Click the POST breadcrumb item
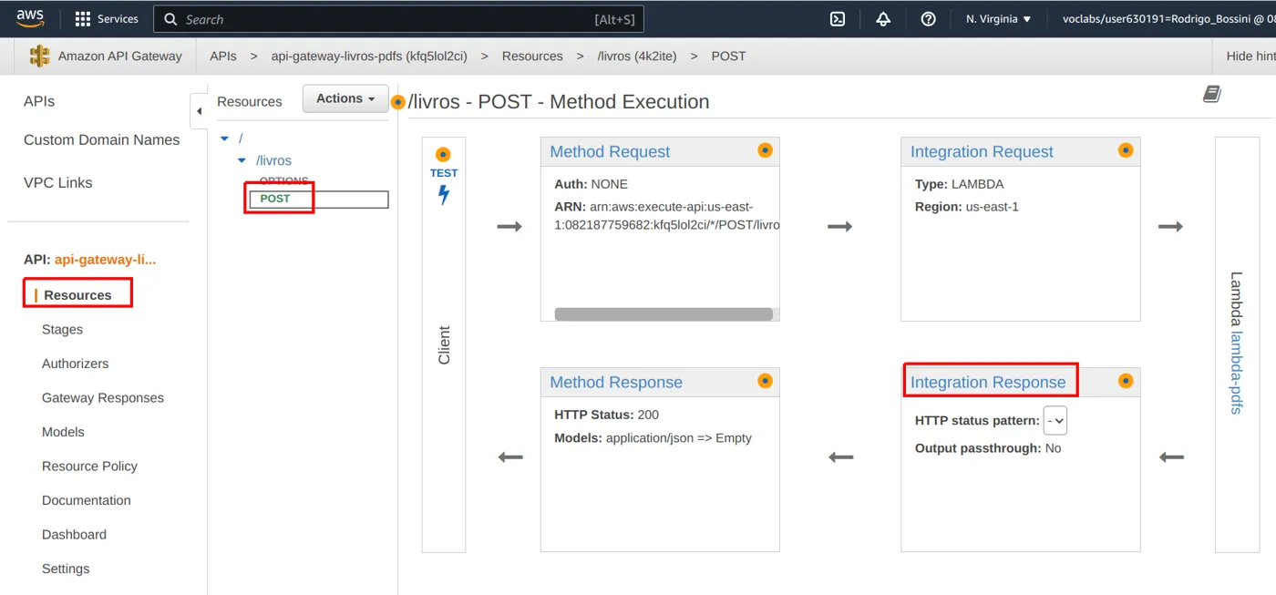The width and height of the screenshot is (1276, 595). 728,56
